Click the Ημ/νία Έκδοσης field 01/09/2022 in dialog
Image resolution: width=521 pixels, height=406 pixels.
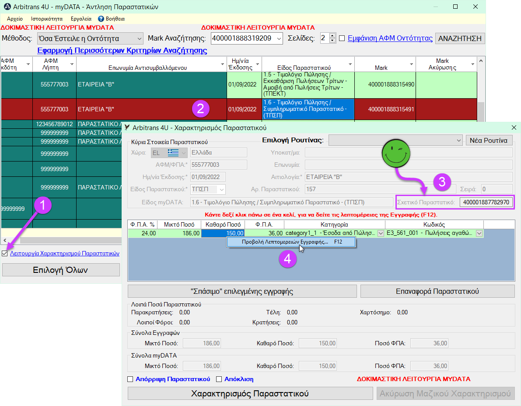coord(208,177)
